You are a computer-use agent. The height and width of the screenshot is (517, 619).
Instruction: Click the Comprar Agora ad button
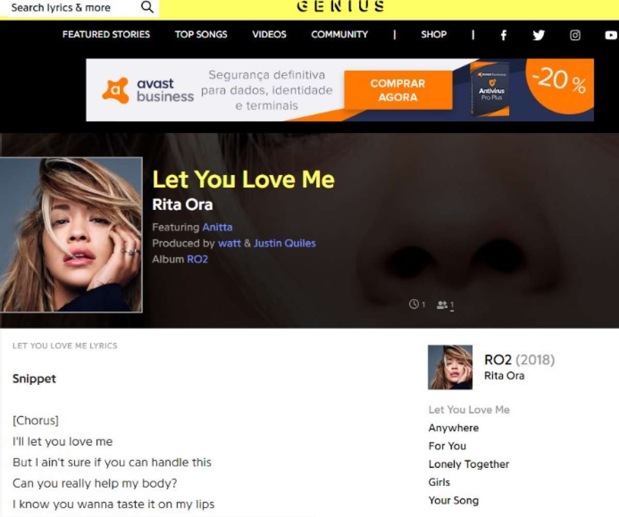(x=398, y=90)
